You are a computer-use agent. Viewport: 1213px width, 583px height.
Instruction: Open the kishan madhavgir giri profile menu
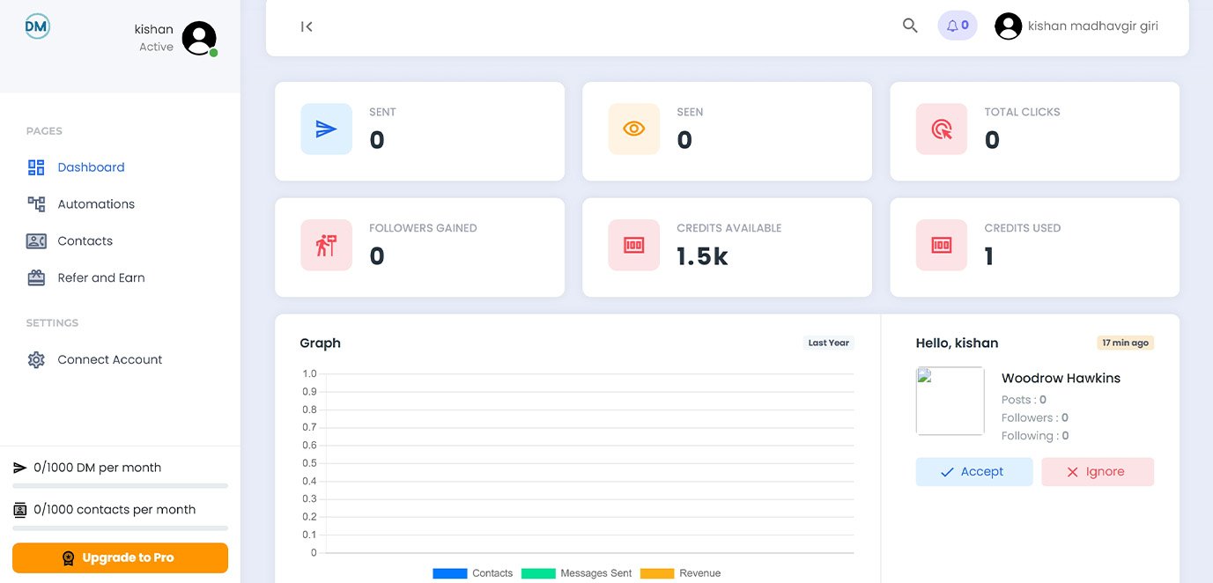[1076, 26]
